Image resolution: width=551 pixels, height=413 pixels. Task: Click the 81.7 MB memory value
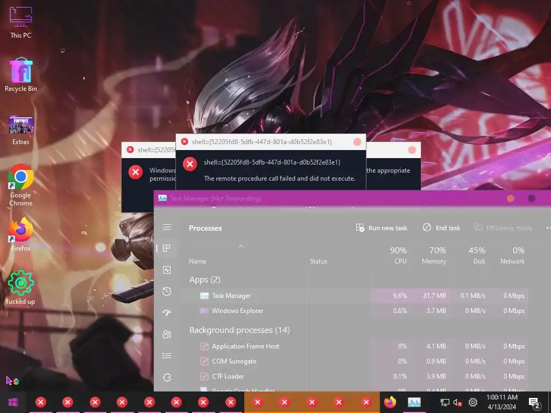tap(434, 296)
